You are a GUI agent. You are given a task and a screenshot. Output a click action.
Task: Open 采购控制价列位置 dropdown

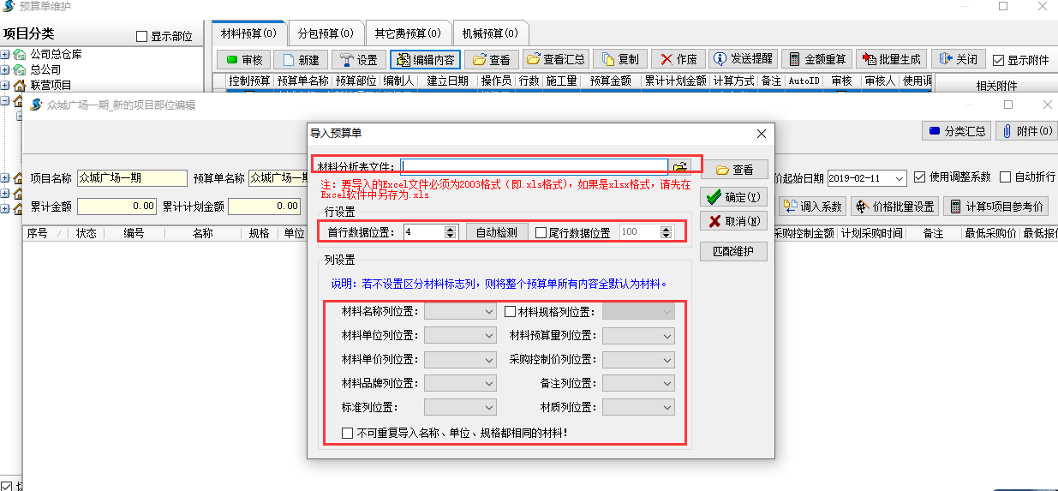pos(638,360)
